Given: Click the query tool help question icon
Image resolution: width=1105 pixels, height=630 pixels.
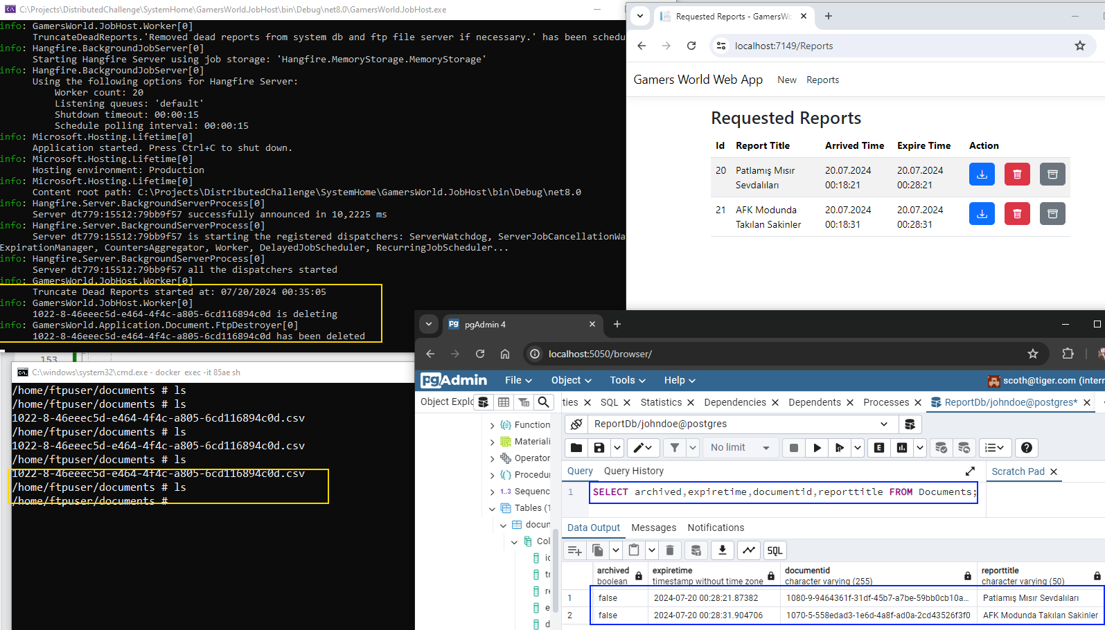Looking at the screenshot, I should click(x=1027, y=448).
